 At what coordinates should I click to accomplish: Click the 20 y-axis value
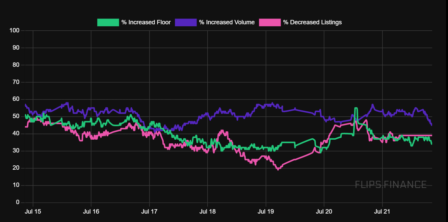point(16,168)
